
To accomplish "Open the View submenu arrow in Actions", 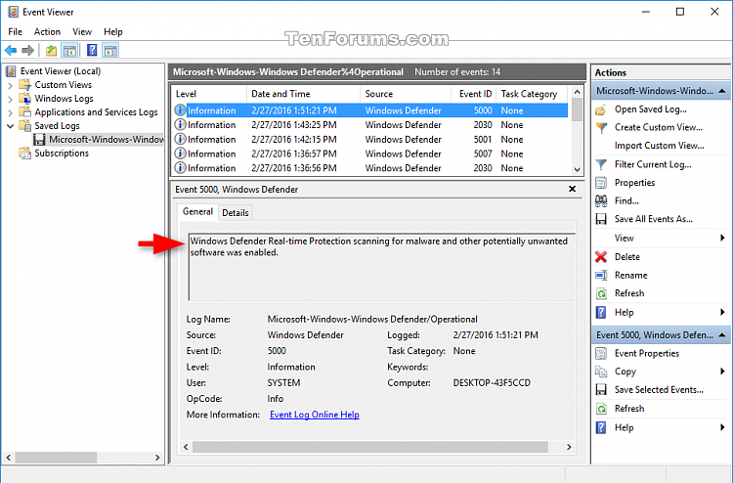I will tap(722, 238).
